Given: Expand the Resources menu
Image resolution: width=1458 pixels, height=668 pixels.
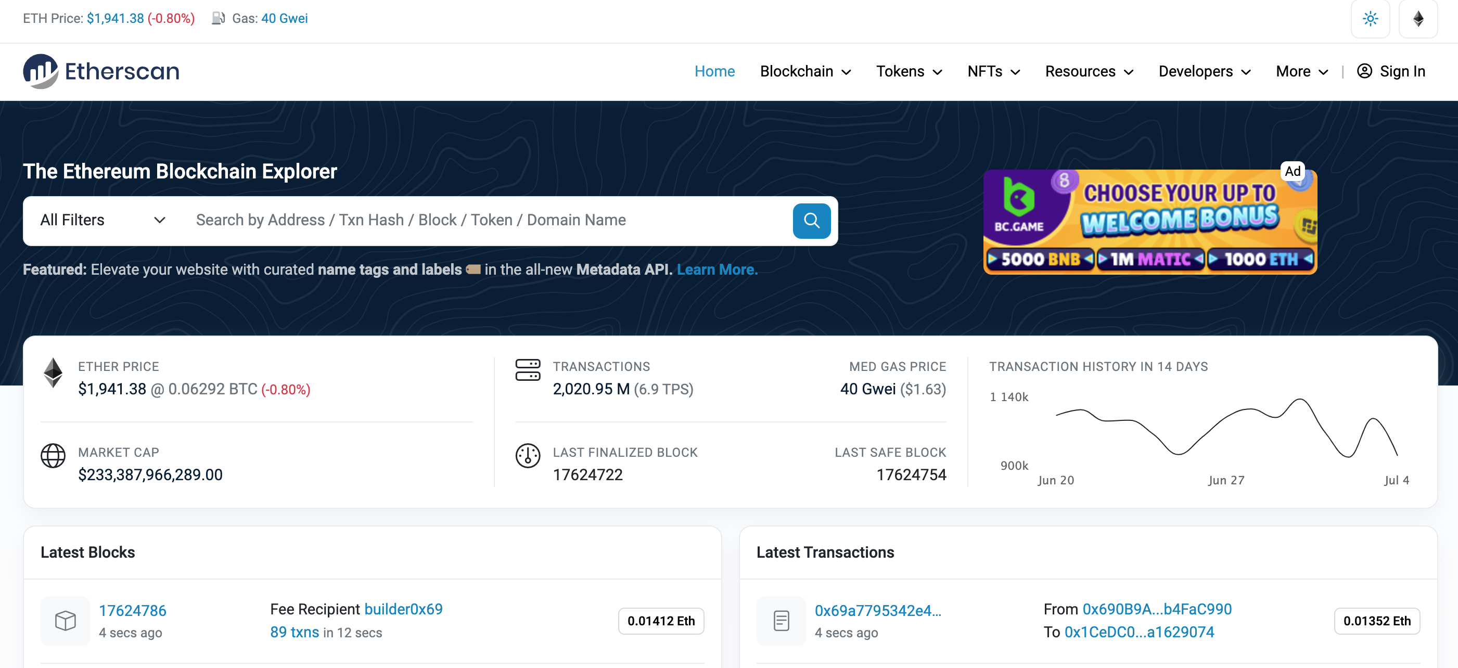Looking at the screenshot, I should click(1089, 71).
